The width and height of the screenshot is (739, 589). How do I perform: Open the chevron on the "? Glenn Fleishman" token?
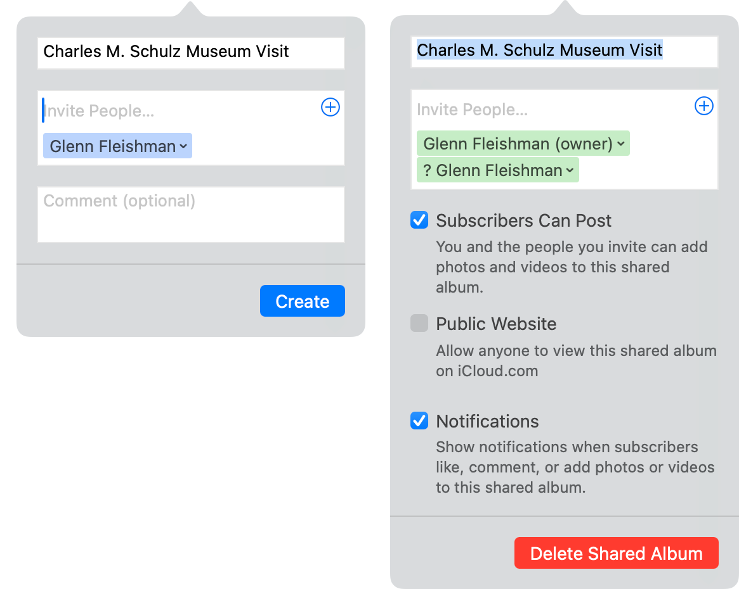coord(570,170)
